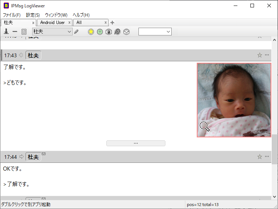Click the baby photo thumbnail
The height and width of the screenshot is (209, 278).
(x=234, y=100)
